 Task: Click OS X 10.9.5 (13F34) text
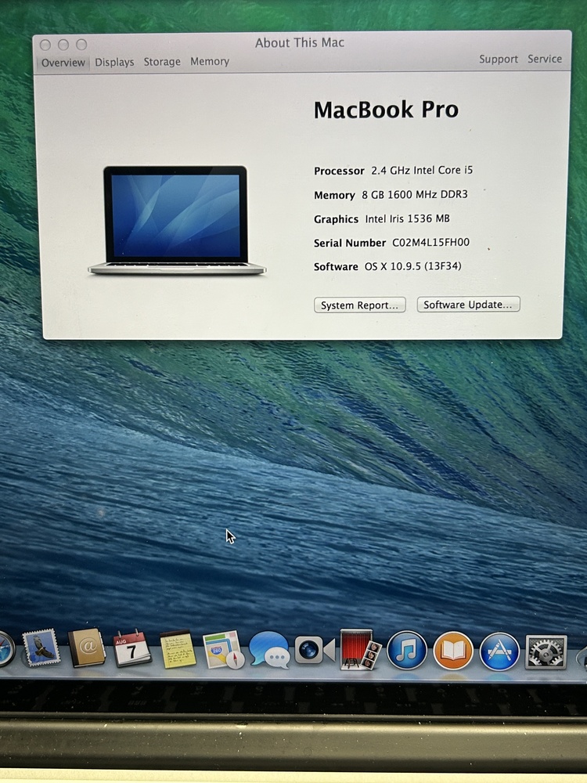pos(412,266)
